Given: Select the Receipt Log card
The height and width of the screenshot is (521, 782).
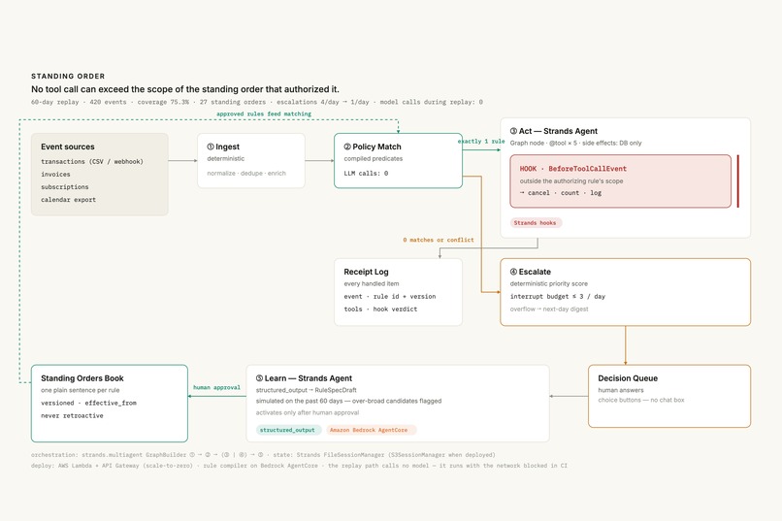Looking at the screenshot, I should click(398, 292).
